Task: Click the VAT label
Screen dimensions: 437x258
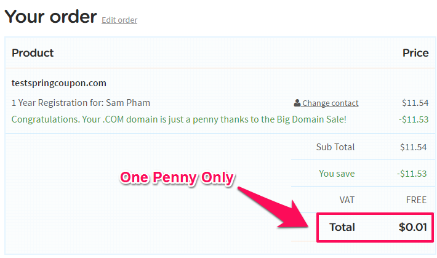Action: point(347,200)
